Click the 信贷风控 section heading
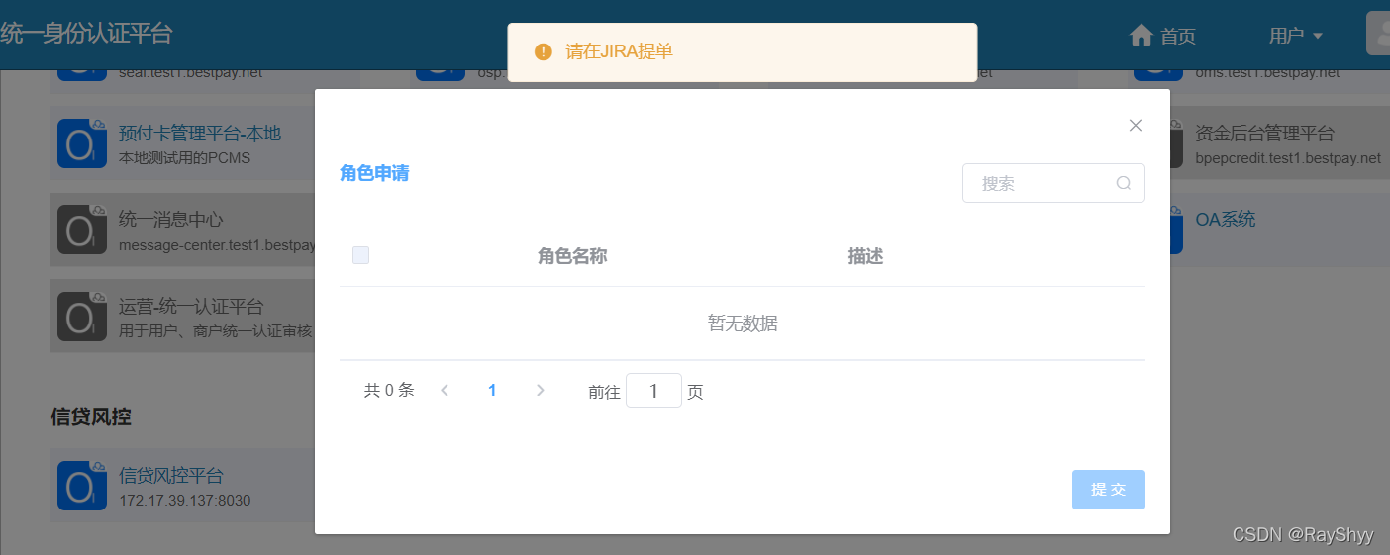This screenshot has width=1390, height=555. tap(91, 417)
